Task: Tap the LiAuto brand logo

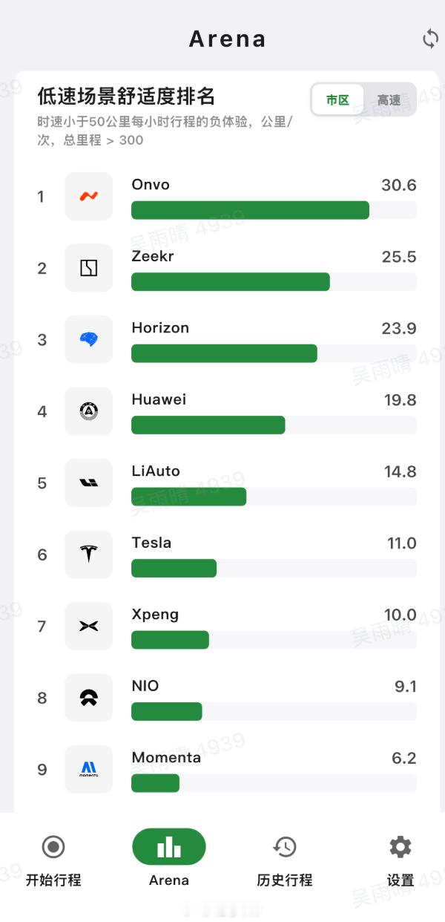Action: point(89,483)
